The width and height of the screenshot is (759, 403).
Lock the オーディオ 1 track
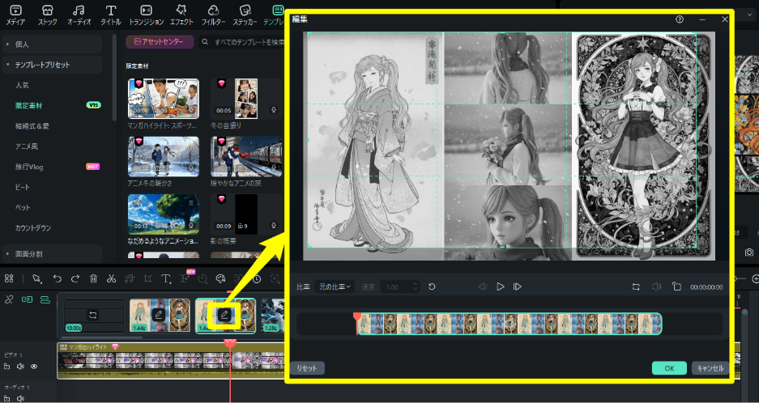[x=6, y=399]
